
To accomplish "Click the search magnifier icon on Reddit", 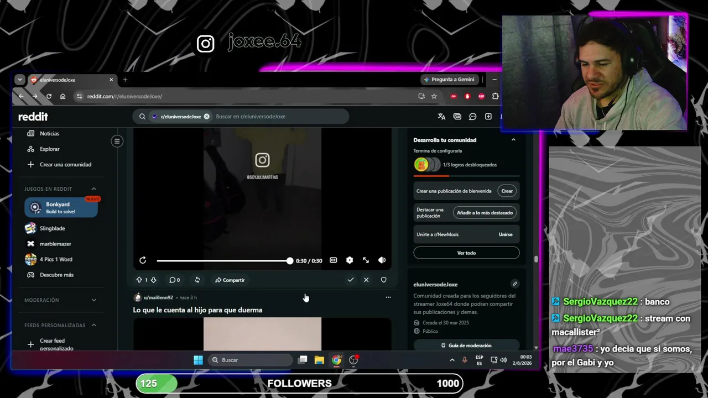I will click(142, 117).
